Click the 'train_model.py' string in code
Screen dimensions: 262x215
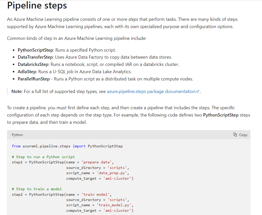pyautogui.click(x=114, y=205)
